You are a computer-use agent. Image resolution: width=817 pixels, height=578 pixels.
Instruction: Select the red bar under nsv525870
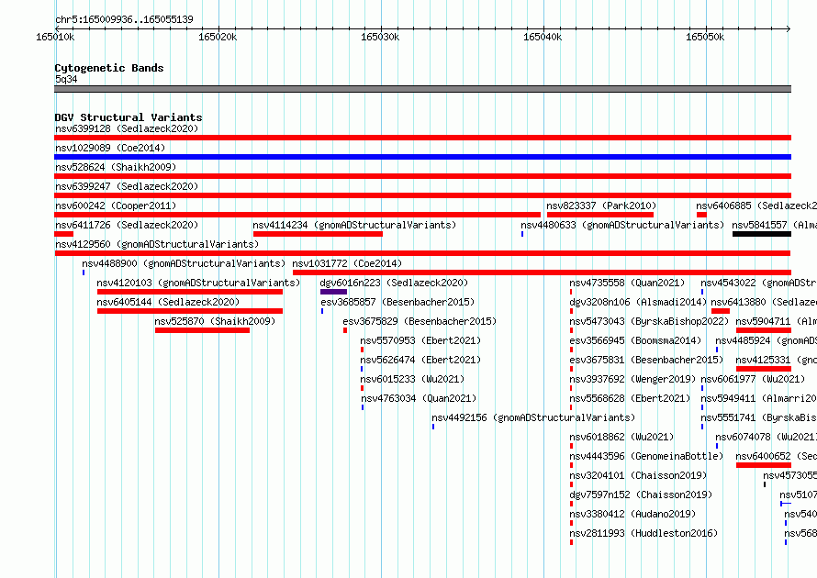click(x=202, y=330)
